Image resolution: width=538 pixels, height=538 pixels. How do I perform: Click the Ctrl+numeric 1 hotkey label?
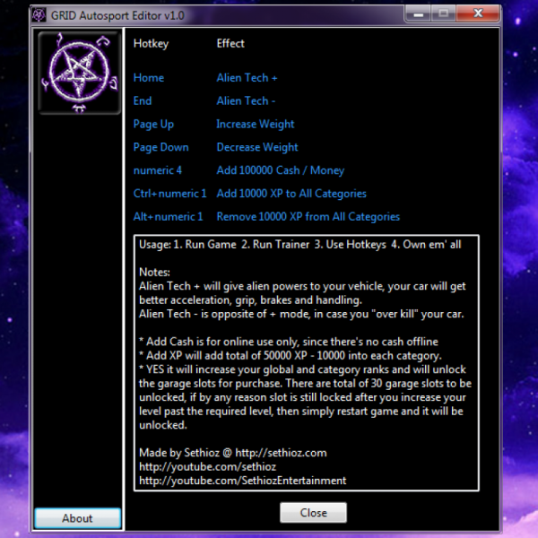169,194
